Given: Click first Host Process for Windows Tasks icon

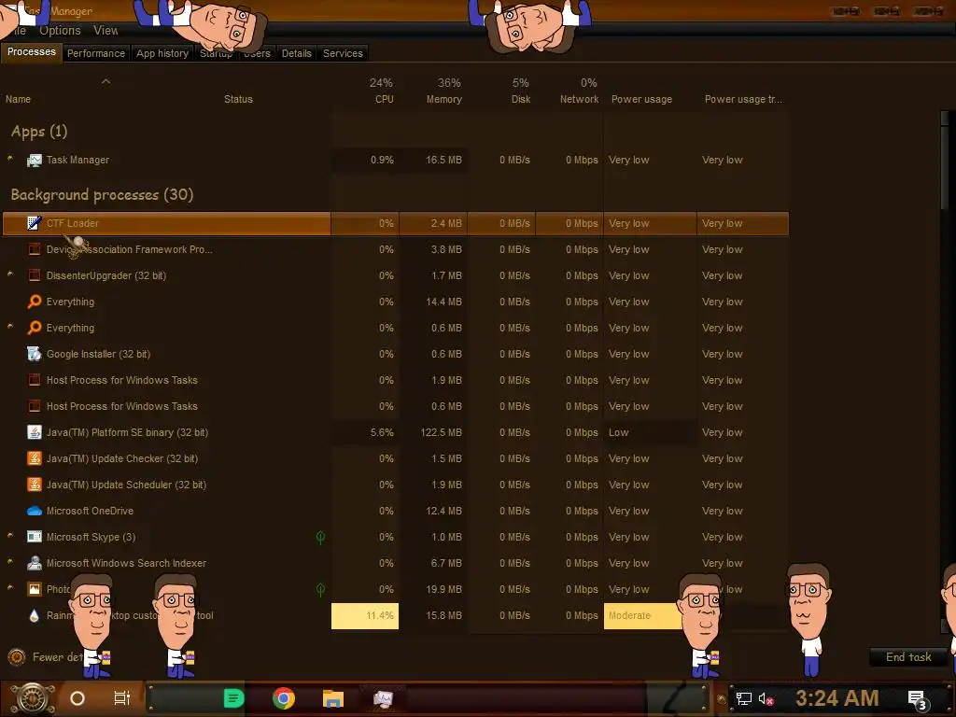Looking at the screenshot, I should [35, 381].
